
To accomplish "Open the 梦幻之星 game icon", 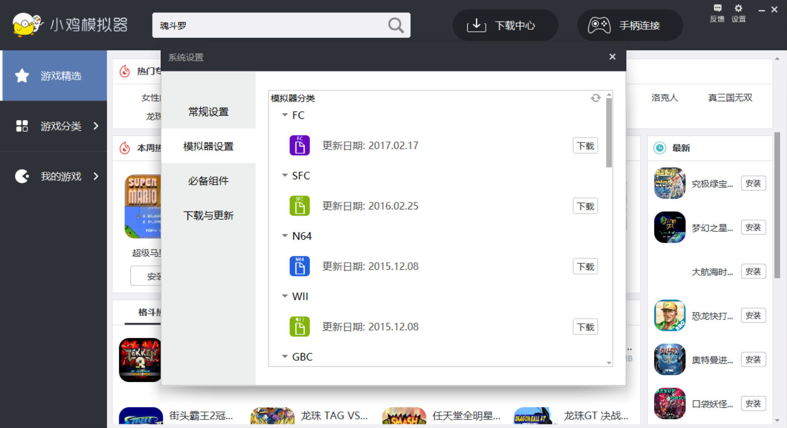I will pyautogui.click(x=670, y=227).
